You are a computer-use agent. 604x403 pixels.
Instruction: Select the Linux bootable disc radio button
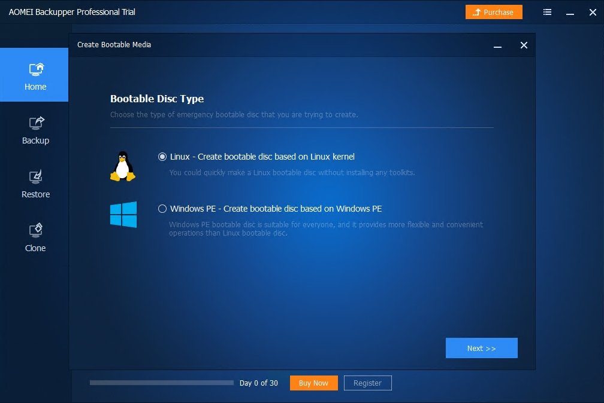(162, 157)
